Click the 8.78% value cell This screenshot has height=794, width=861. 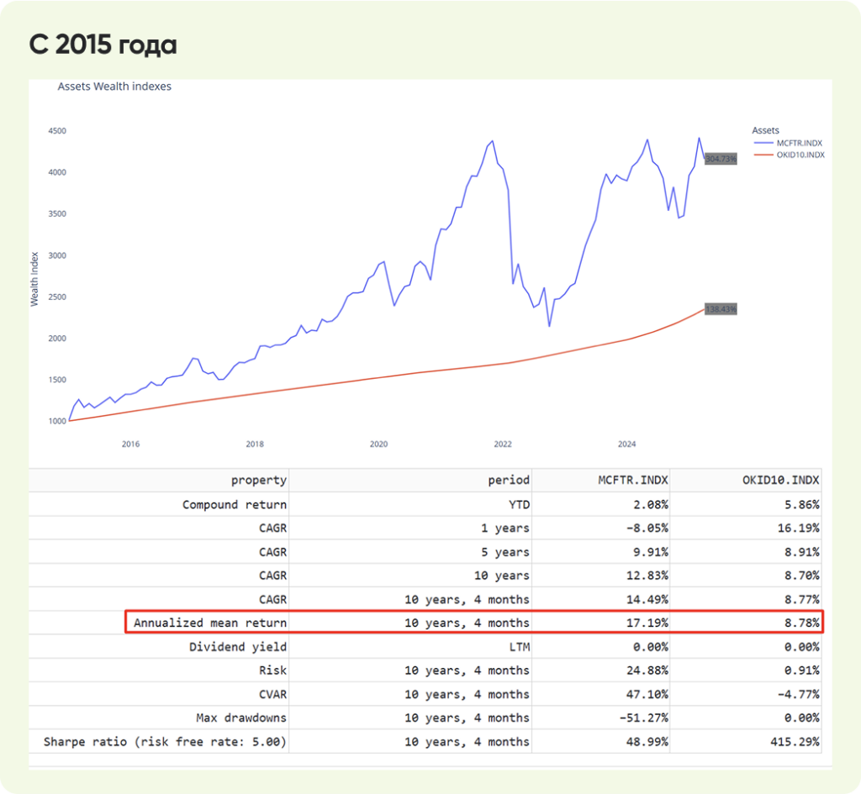[x=801, y=623]
